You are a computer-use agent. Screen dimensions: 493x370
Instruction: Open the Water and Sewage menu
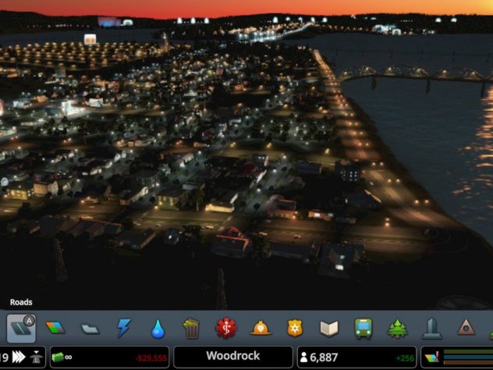158,329
